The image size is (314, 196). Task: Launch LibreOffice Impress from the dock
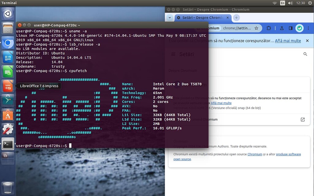click(8, 86)
